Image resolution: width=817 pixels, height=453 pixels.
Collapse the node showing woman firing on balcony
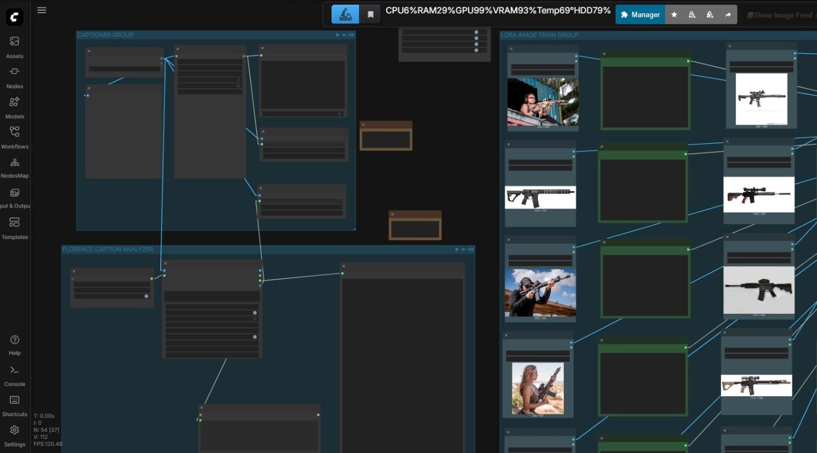click(x=511, y=50)
